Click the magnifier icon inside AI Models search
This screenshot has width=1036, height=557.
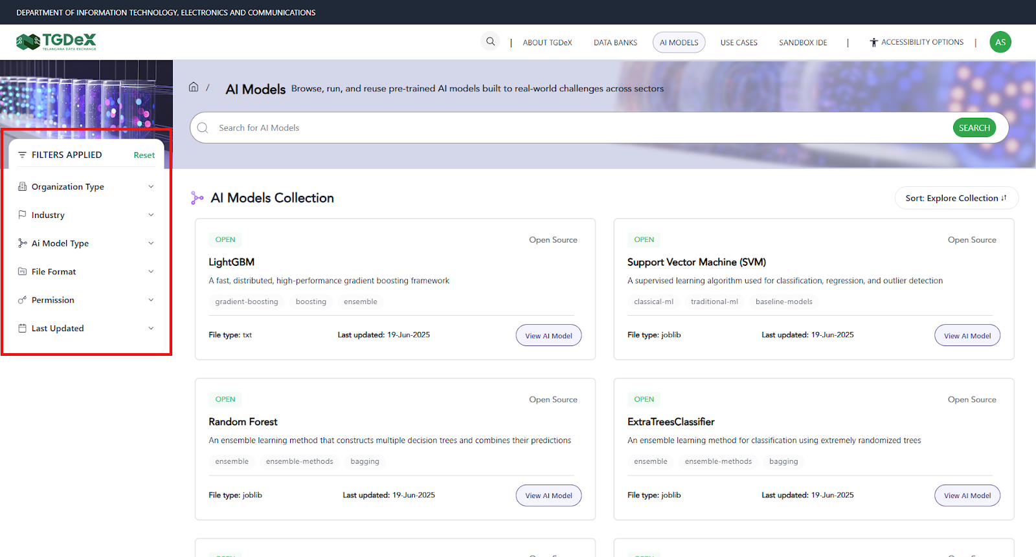(203, 127)
